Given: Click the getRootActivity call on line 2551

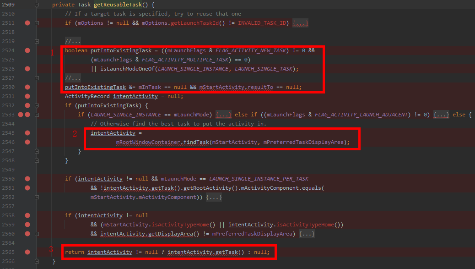Looking at the screenshot, I should 207,188.
